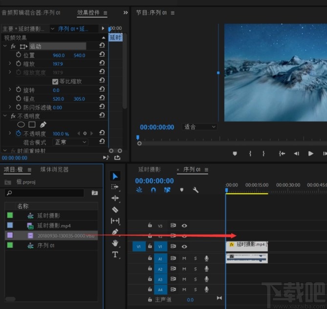Click the Mark Out button
327x309 pixels.
(263, 154)
